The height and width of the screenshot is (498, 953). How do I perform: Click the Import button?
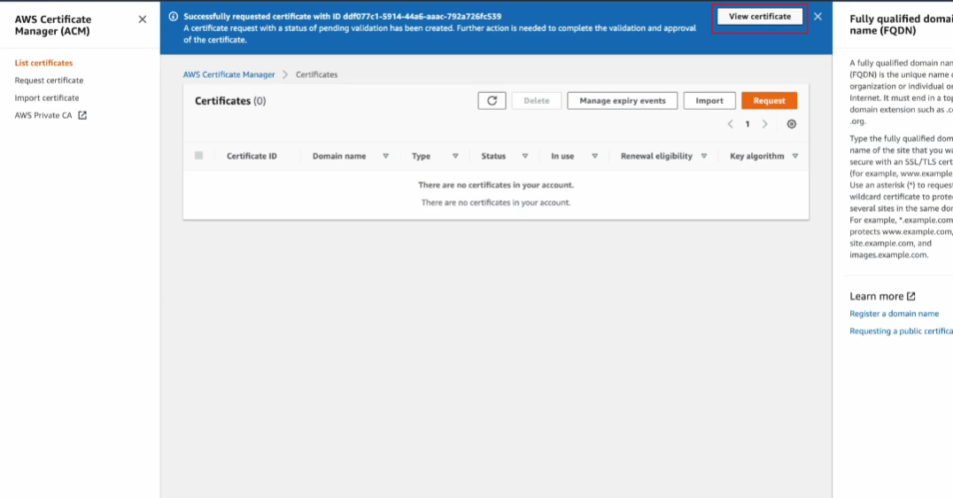709,101
